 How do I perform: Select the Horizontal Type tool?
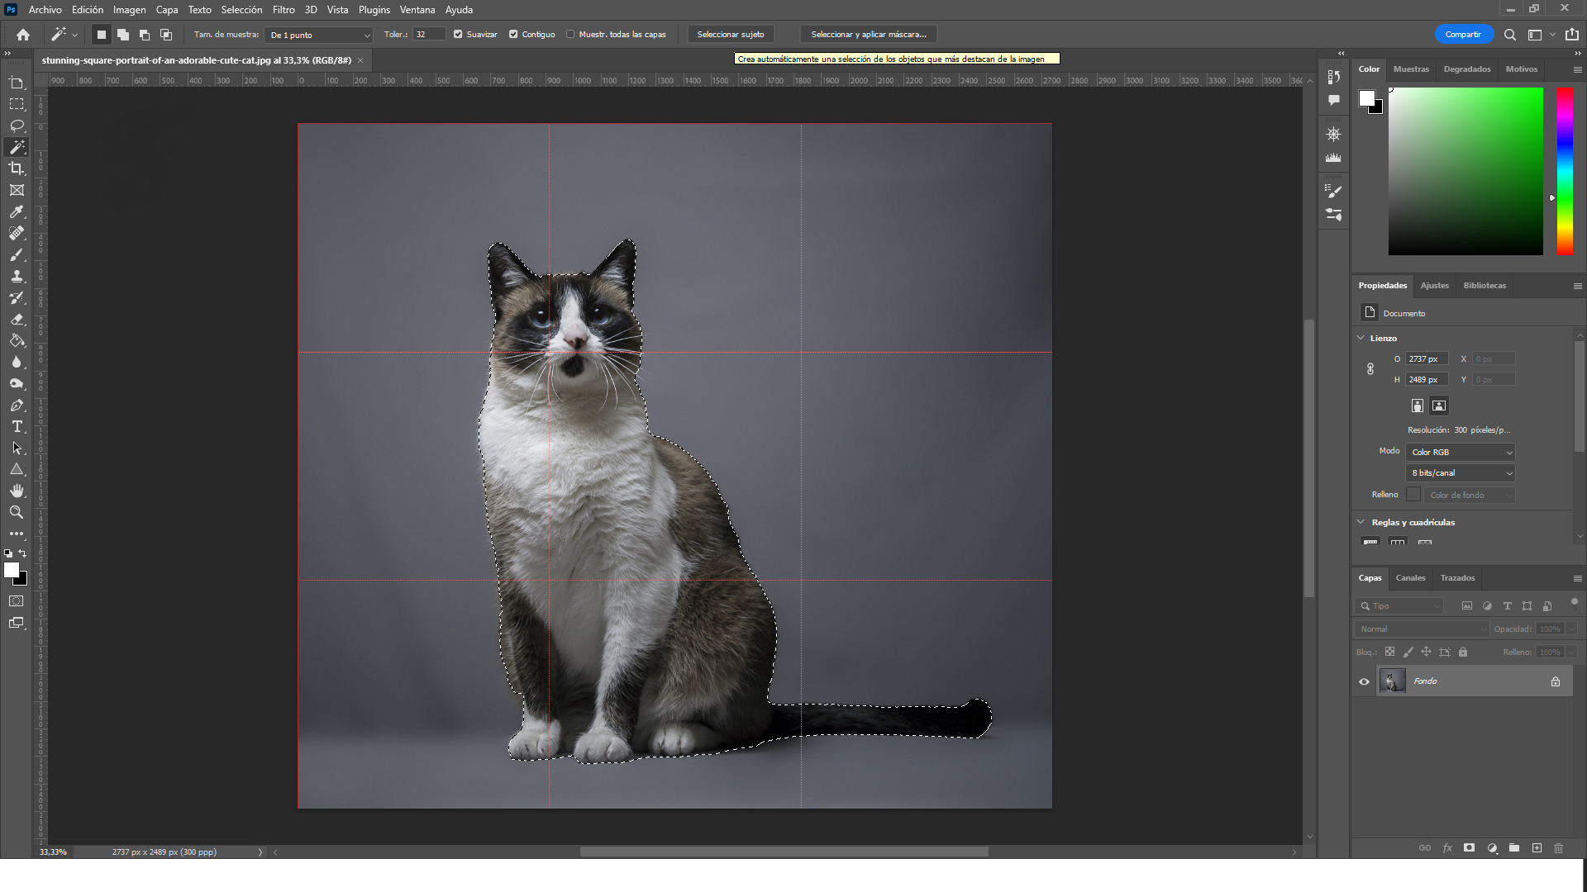point(17,427)
